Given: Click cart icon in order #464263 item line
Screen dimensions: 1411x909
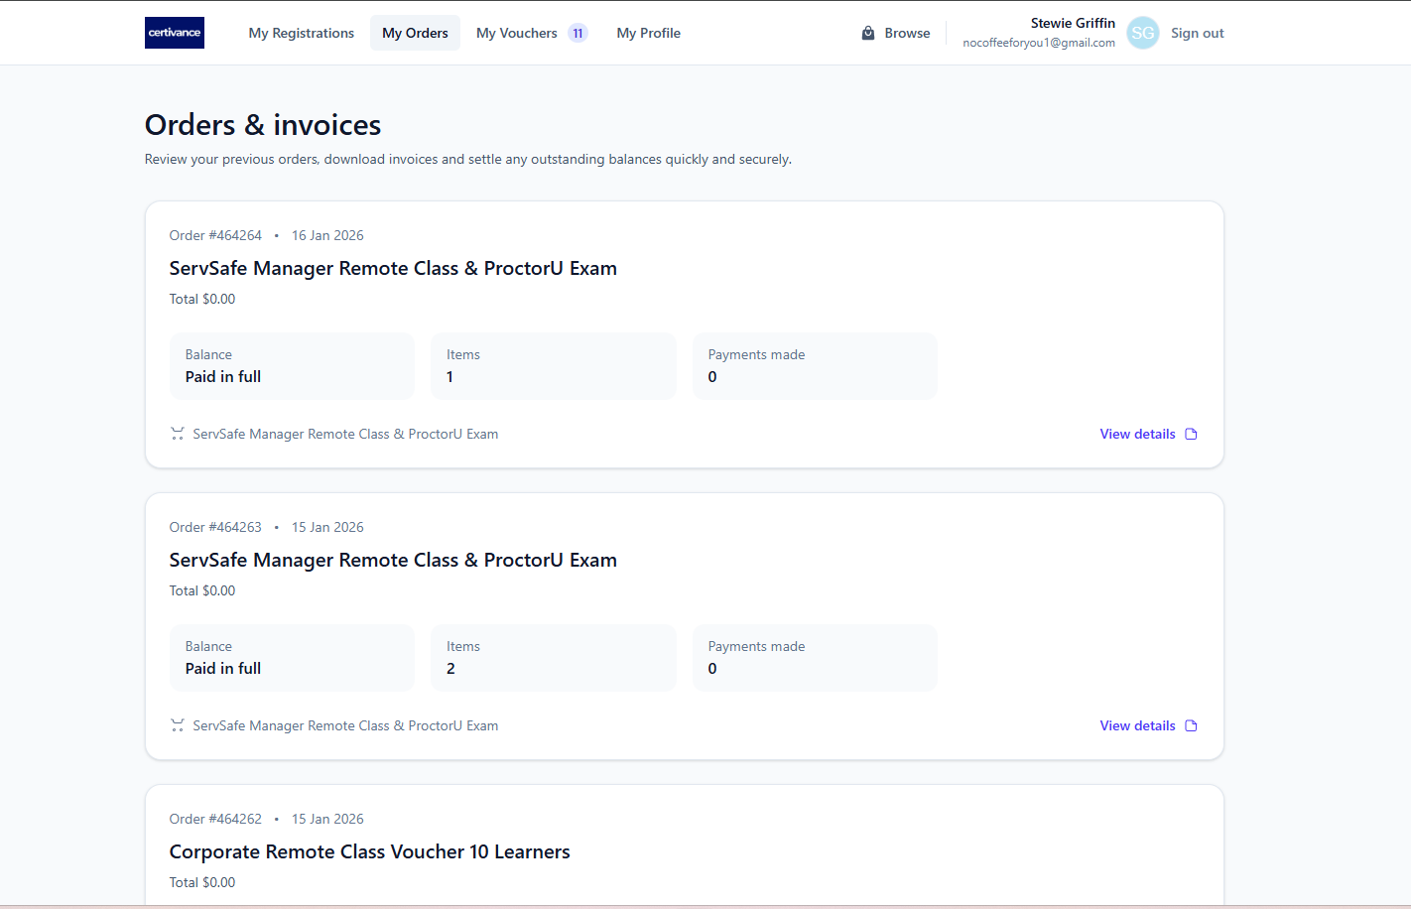Looking at the screenshot, I should click(x=178, y=725).
